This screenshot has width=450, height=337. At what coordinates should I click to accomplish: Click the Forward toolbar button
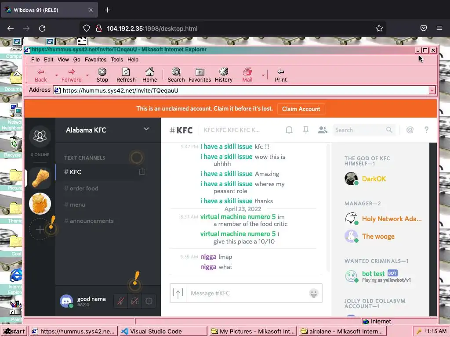72,75
